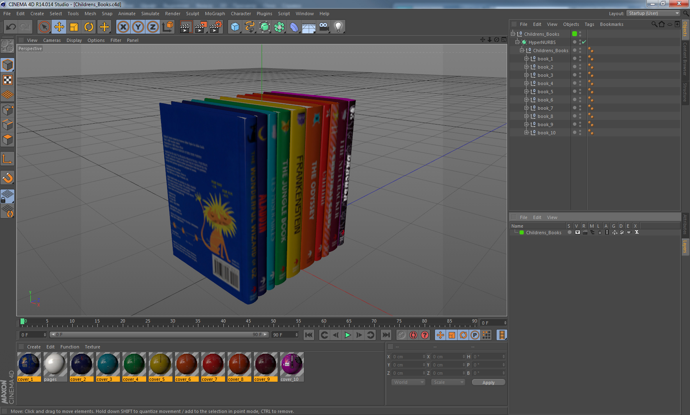Screen dimensions: 690x415
Task: Activate the Scale tool
Action: coord(74,27)
